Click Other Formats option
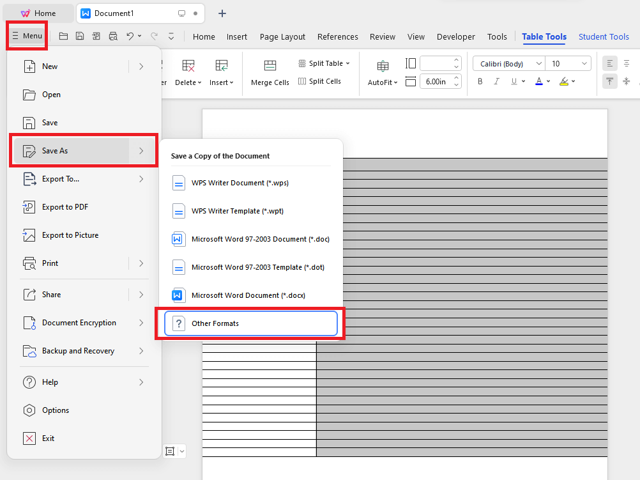The image size is (640, 480). pyautogui.click(x=250, y=323)
